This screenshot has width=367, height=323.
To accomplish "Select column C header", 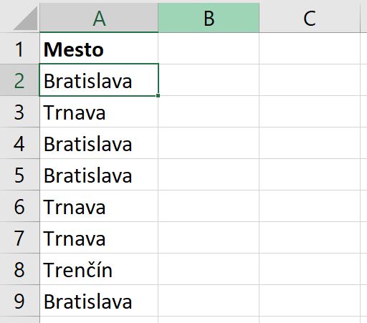I will click(x=310, y=18).
